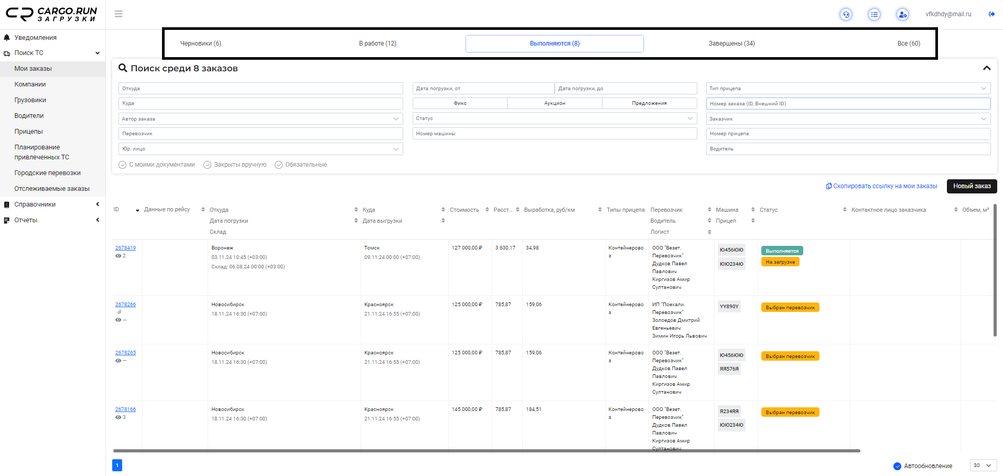
Task: Enable the Обязательные checkbox
Action: (278, 165)
